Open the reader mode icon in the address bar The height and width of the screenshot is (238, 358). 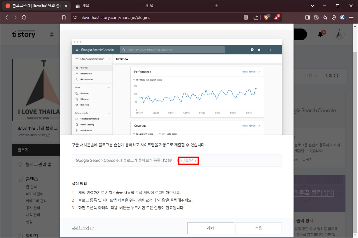tap(246, 17)
